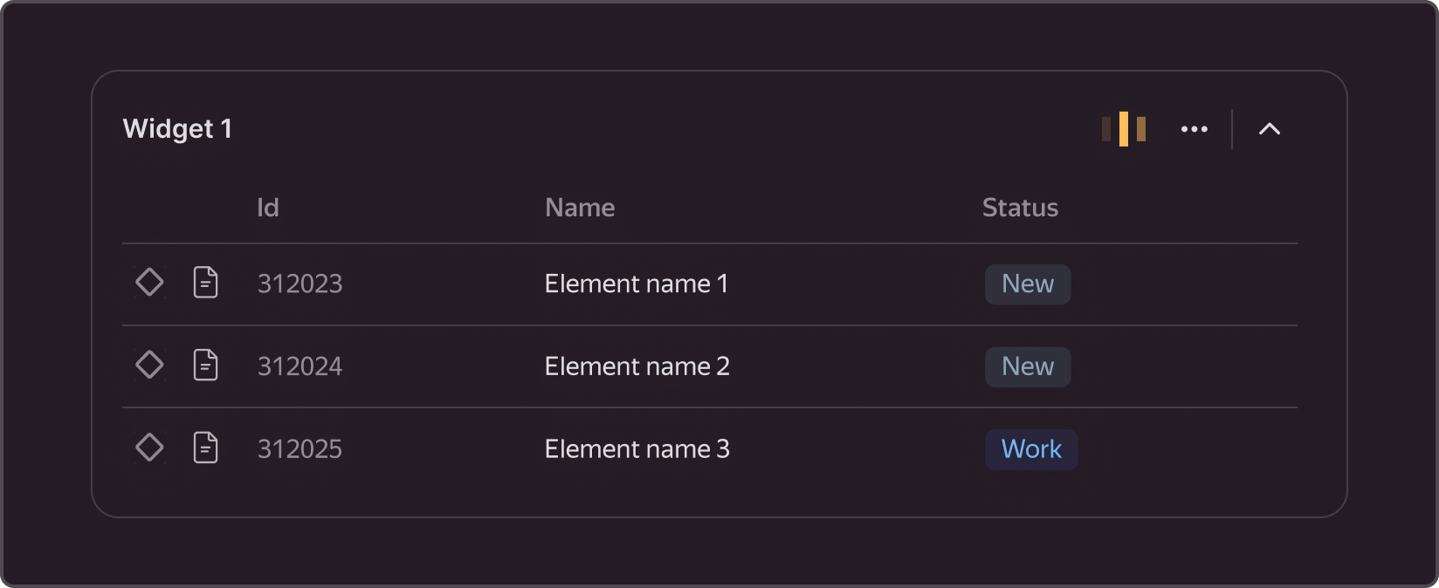Click the Work status badge
Viewport: 1439px width, 588px height.
(1031, 449)
